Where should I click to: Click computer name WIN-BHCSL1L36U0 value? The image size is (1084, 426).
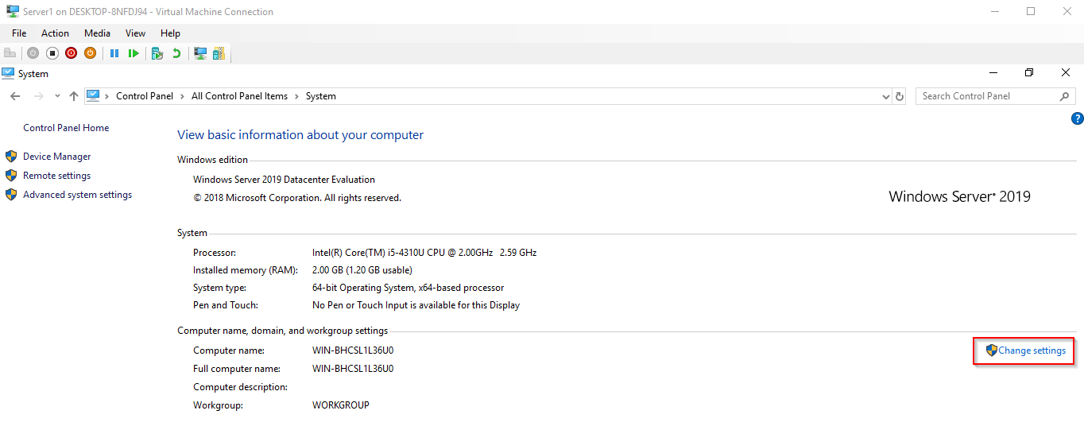tap(353, 350)
